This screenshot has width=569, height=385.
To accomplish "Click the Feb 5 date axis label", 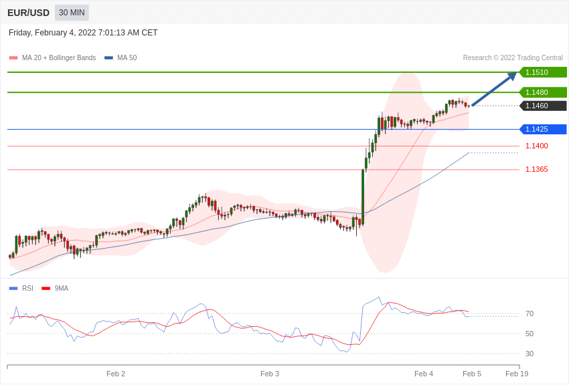I will point(472,374).
